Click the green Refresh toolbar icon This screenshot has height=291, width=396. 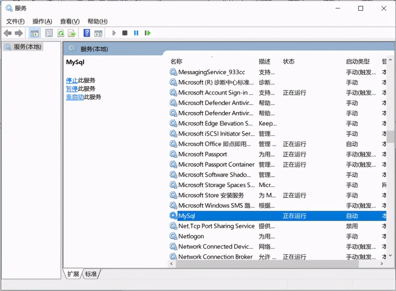[x=61, y=33]
